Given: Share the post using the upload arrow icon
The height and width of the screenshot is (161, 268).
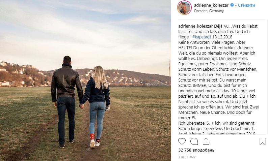Looking at the screenshot, I should (x=206, y=141).
